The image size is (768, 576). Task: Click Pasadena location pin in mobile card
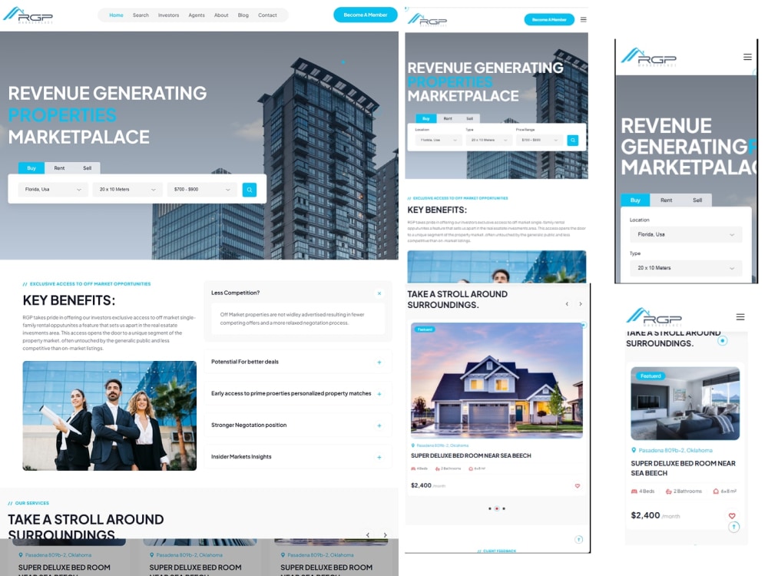point(634,450)
